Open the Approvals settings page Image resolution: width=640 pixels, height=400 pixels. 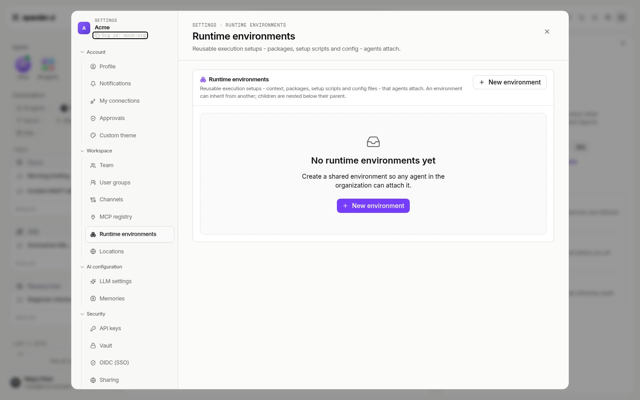point(130,118)
